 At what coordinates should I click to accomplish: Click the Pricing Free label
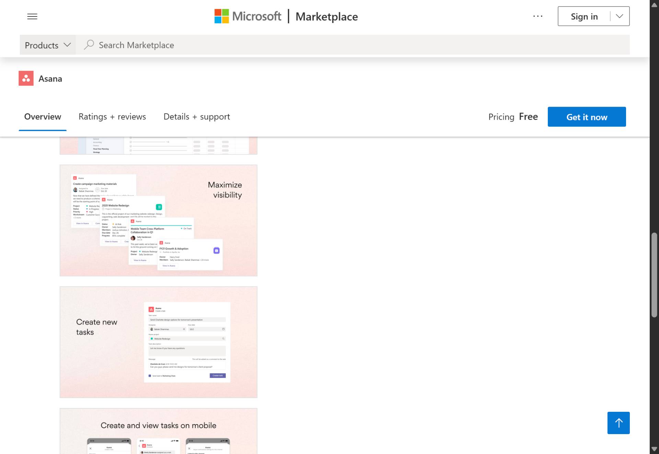513,117
